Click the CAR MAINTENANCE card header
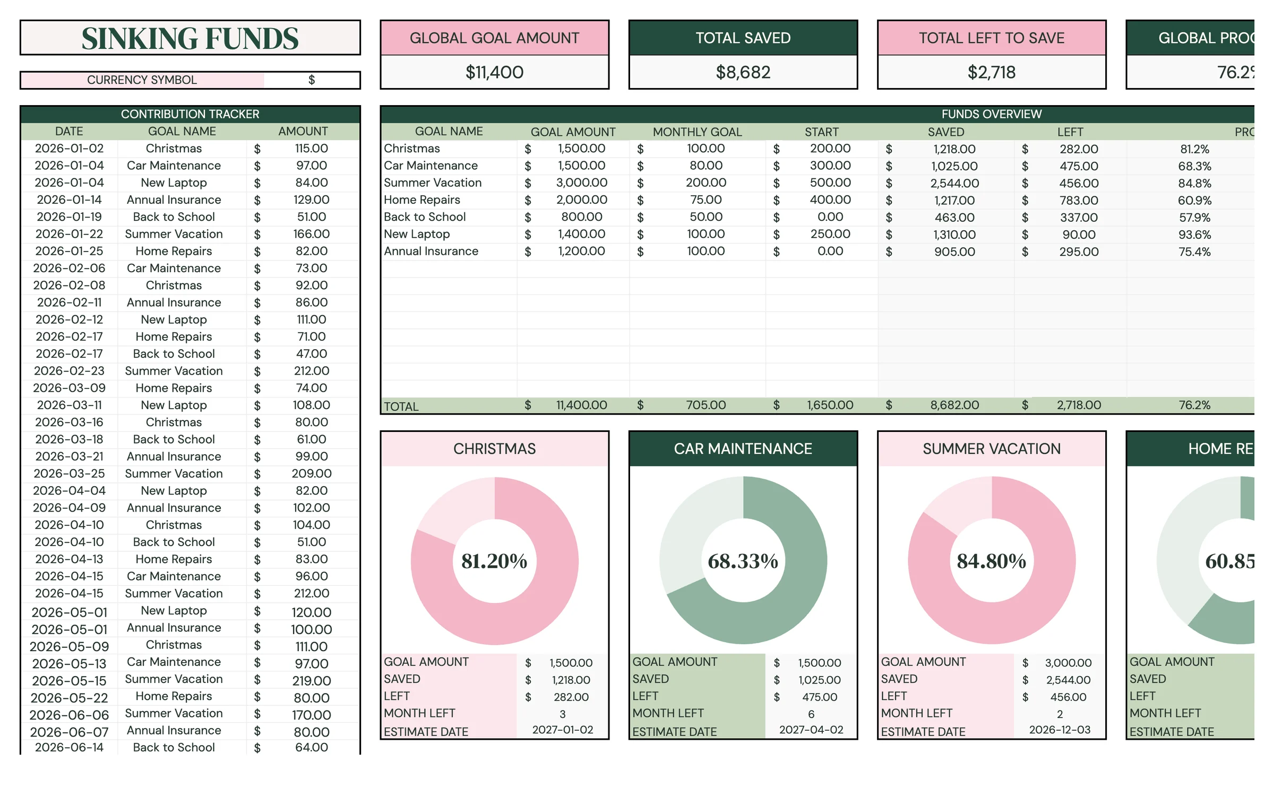This screenshot has height=796, width=1274. 743,449
